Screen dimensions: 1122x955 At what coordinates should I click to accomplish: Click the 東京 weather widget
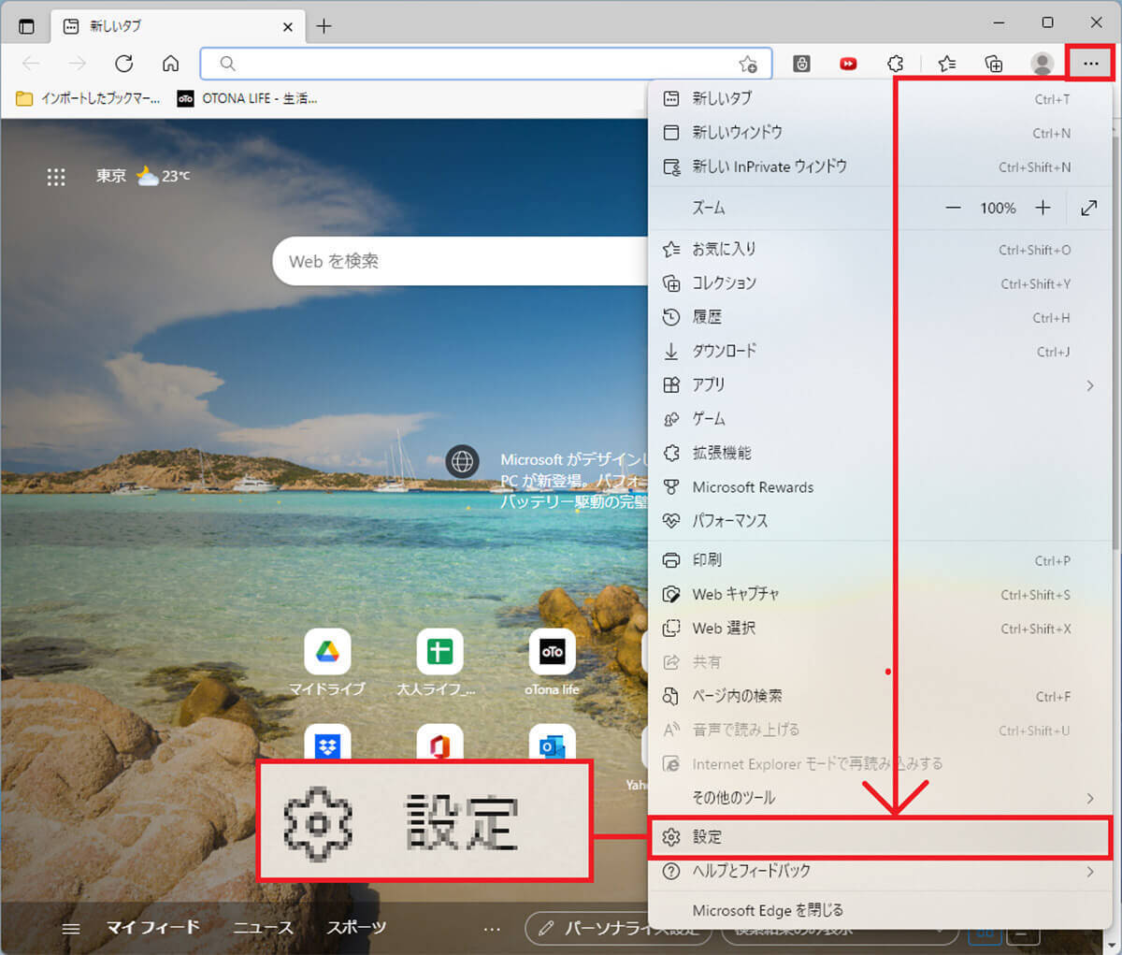click(x=142, y=176)
